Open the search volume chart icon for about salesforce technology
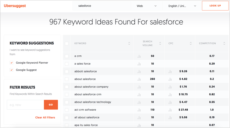The height and width of the screenshot is (128, 230). [x=139, y=102]
